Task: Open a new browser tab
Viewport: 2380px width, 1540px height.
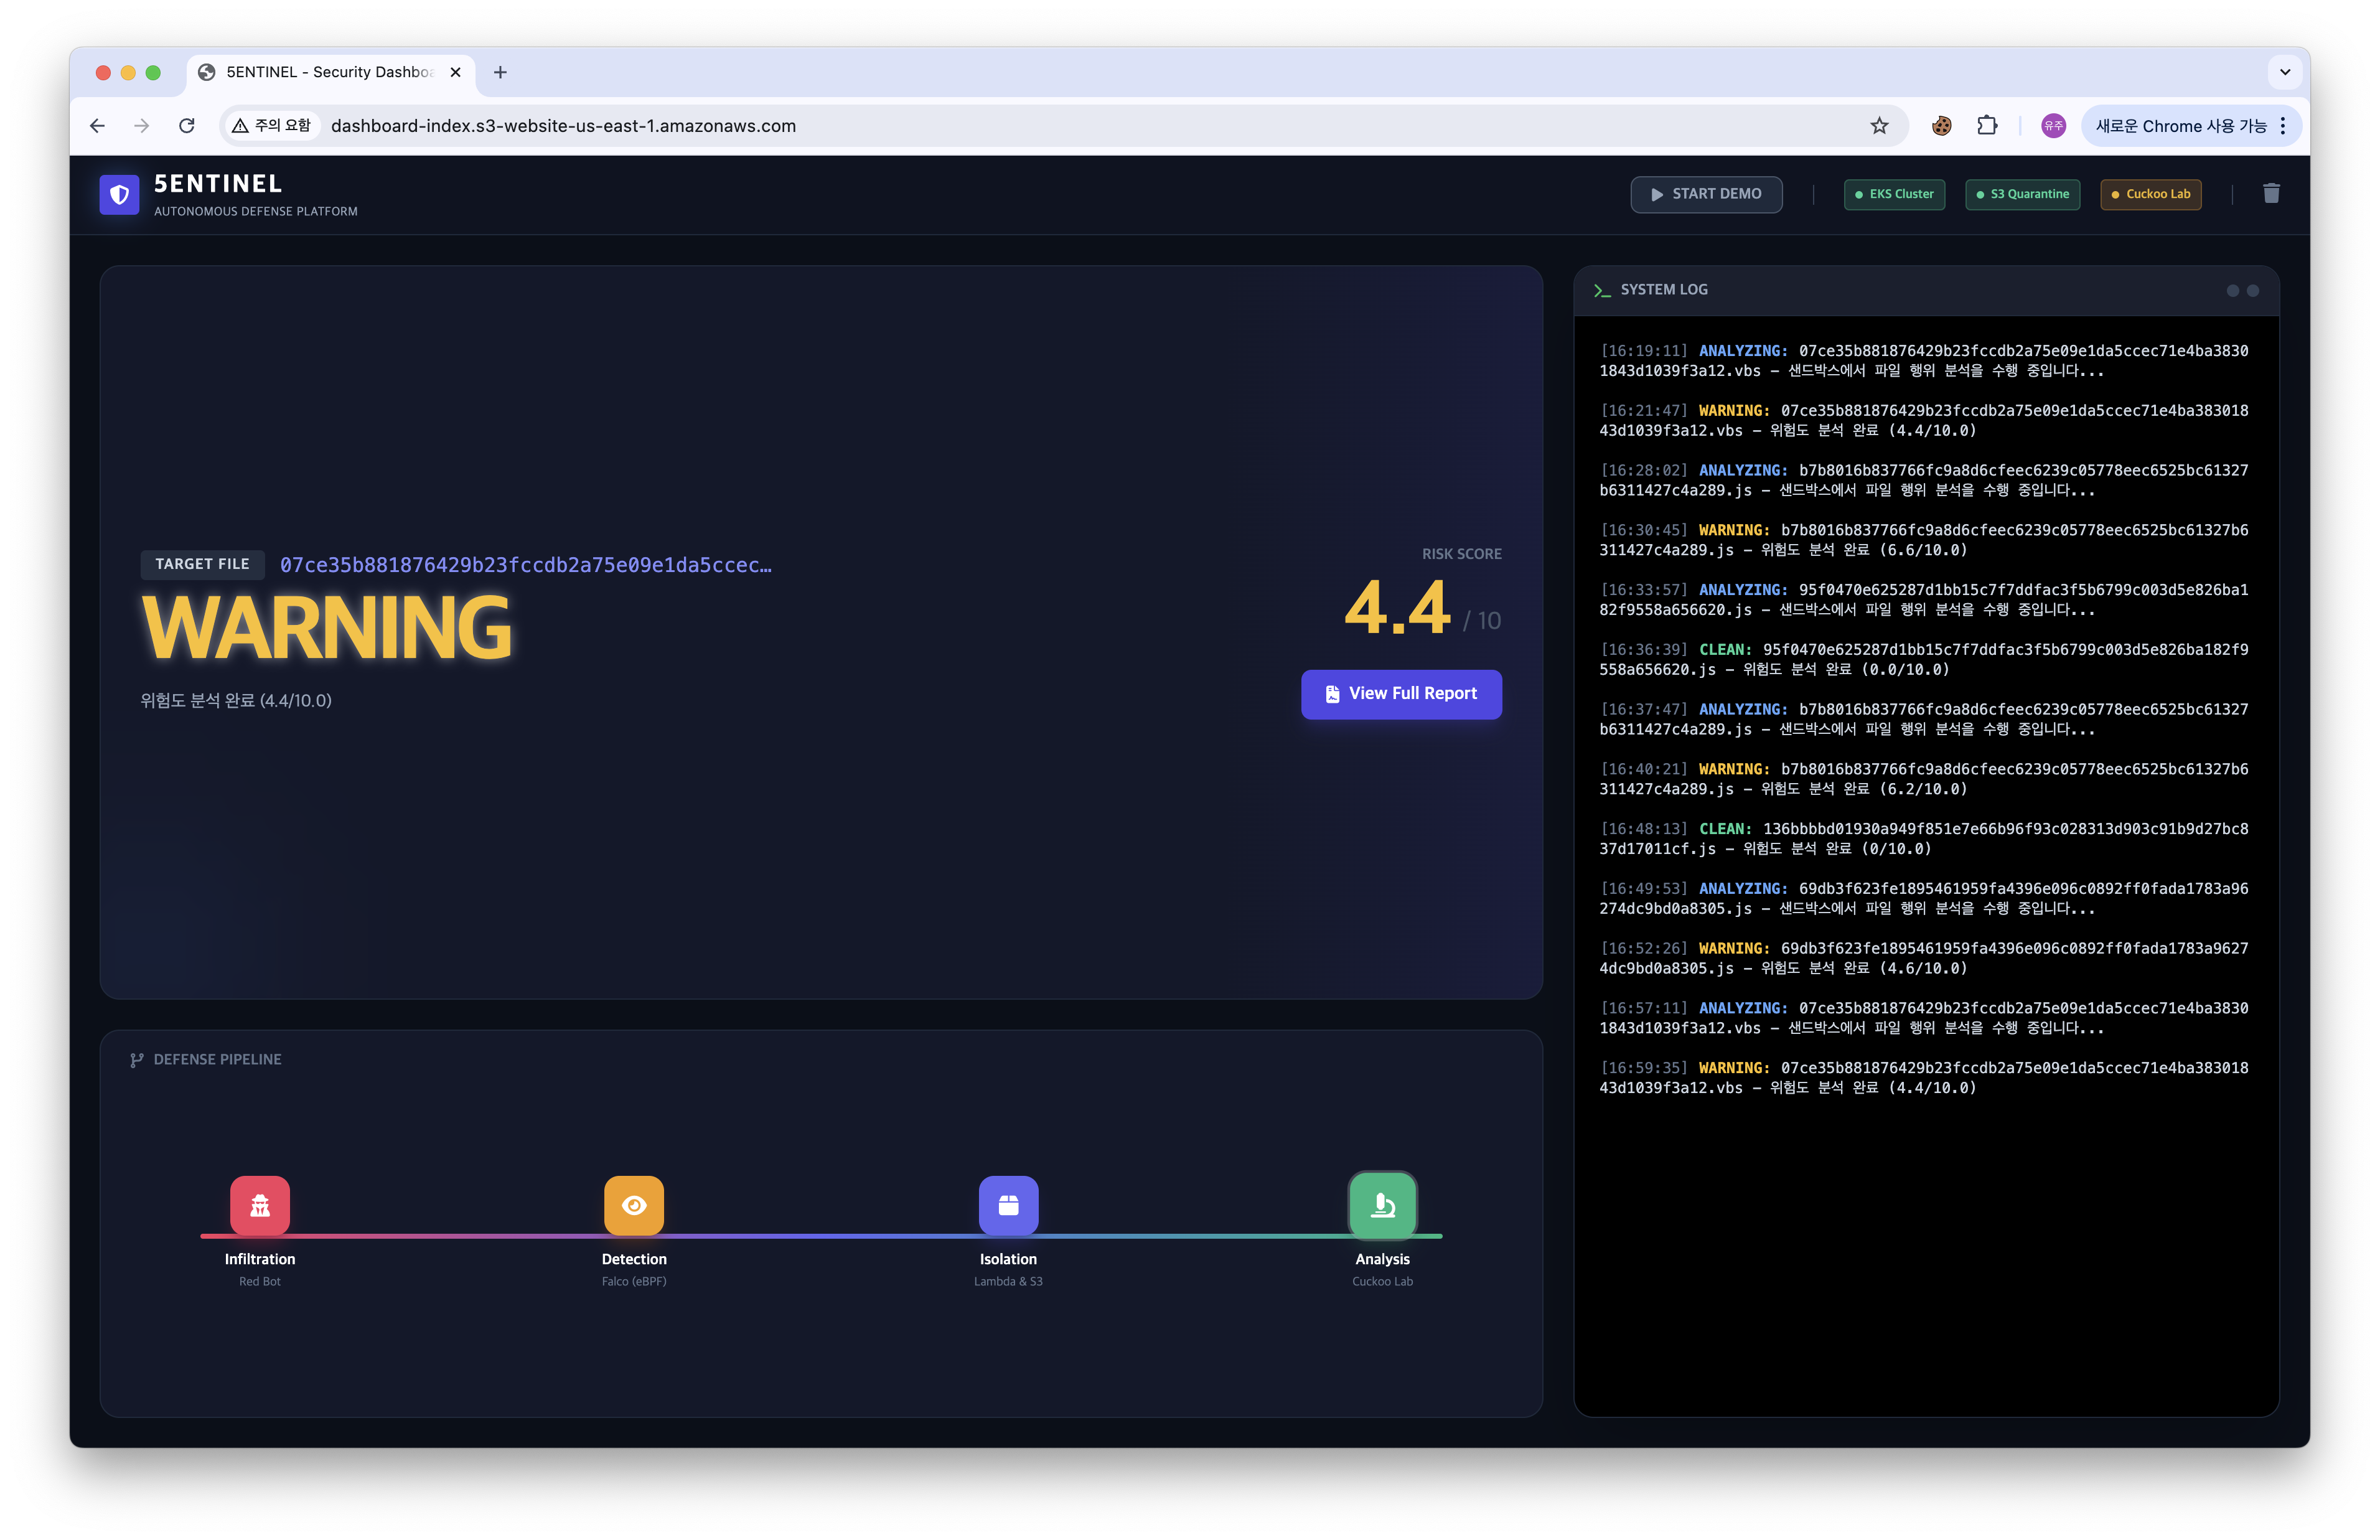Action: point(501,72)
